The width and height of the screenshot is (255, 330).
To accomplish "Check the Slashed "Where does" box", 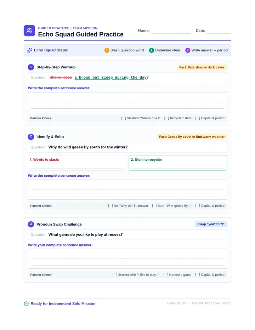I will [x=124, y=118].
